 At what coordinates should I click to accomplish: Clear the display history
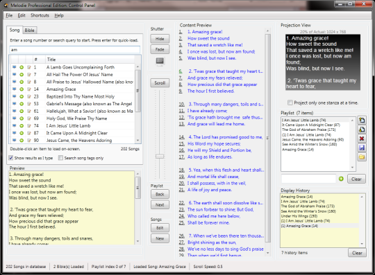(x=357, y=253)
